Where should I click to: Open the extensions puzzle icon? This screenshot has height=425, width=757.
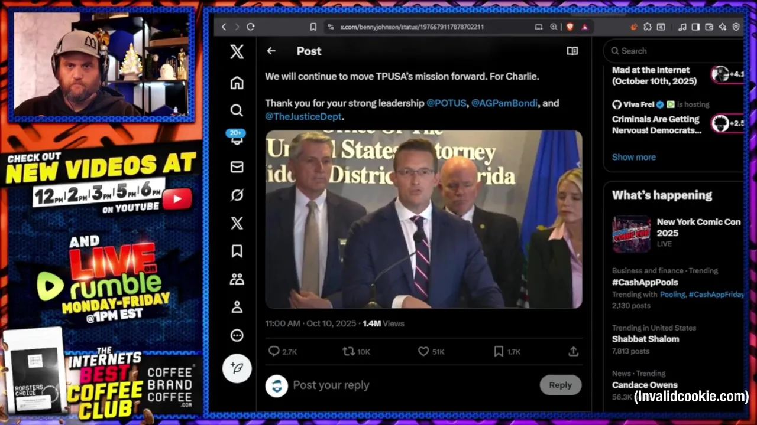[648, 27]
